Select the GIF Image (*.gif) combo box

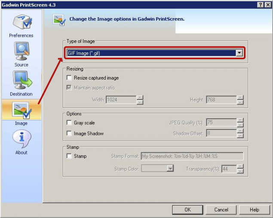(x=155, y=53)
